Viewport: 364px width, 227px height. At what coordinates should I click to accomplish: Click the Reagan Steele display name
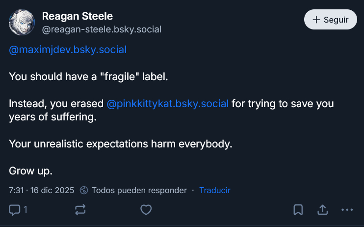click(x=78, y=16)
